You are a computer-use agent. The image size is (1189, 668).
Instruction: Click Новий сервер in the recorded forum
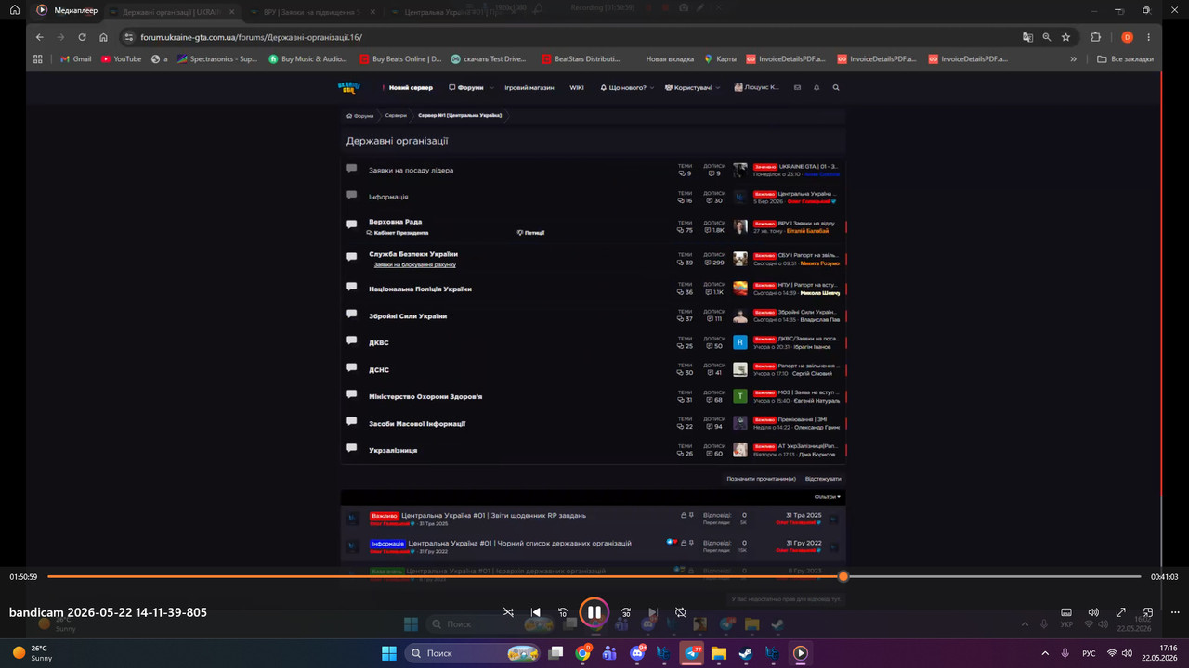pyautogui.click(x=410, y=87)
